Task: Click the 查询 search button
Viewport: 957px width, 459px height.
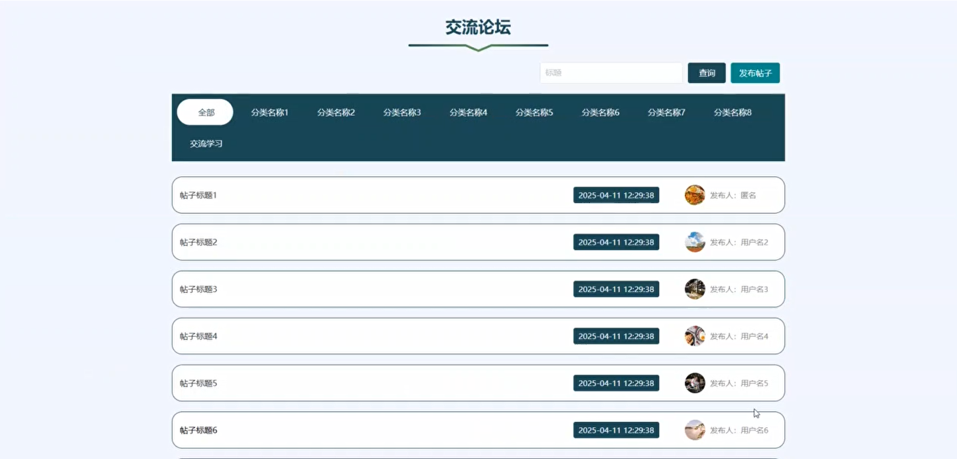Action: pos(706,73)
